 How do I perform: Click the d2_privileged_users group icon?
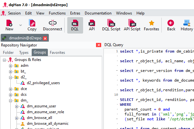[x=23, y=83]
